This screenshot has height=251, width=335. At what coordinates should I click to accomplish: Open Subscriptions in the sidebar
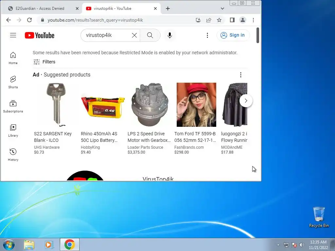(x=13, y=106)
